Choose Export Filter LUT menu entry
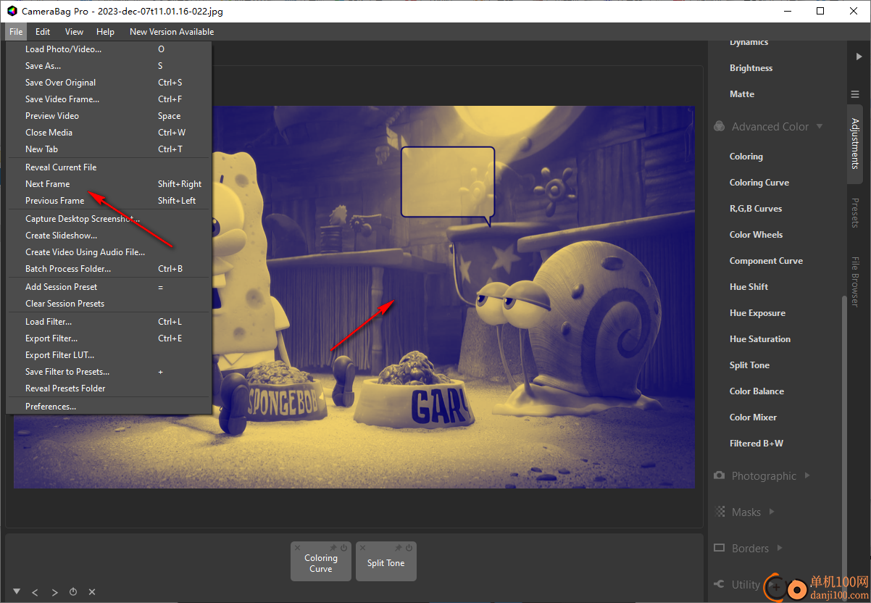 109,355
